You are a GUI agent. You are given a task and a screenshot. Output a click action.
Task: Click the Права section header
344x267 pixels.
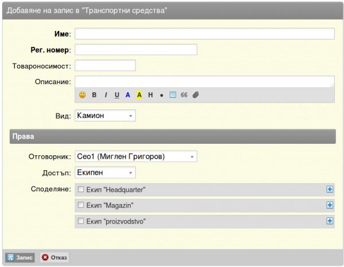[x=173, y=136]
